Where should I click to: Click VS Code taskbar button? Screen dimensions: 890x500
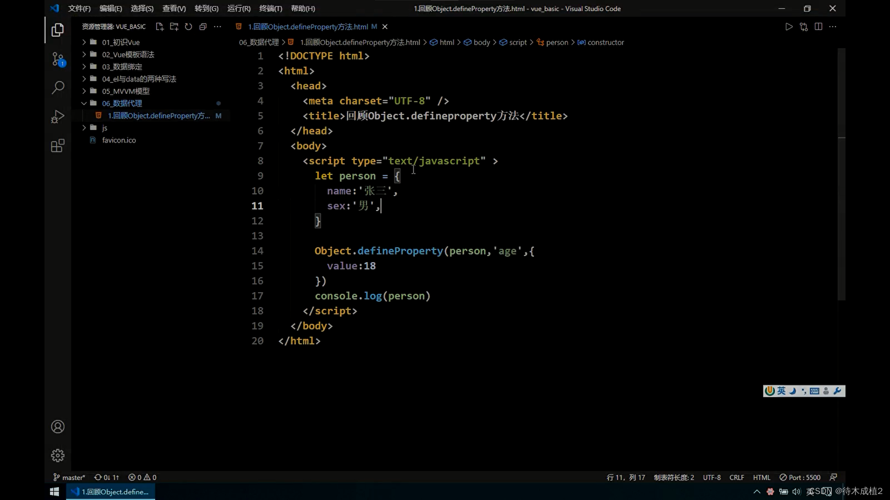coord(111,492)
